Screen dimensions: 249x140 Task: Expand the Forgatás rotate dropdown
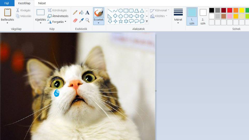(66, 22)
